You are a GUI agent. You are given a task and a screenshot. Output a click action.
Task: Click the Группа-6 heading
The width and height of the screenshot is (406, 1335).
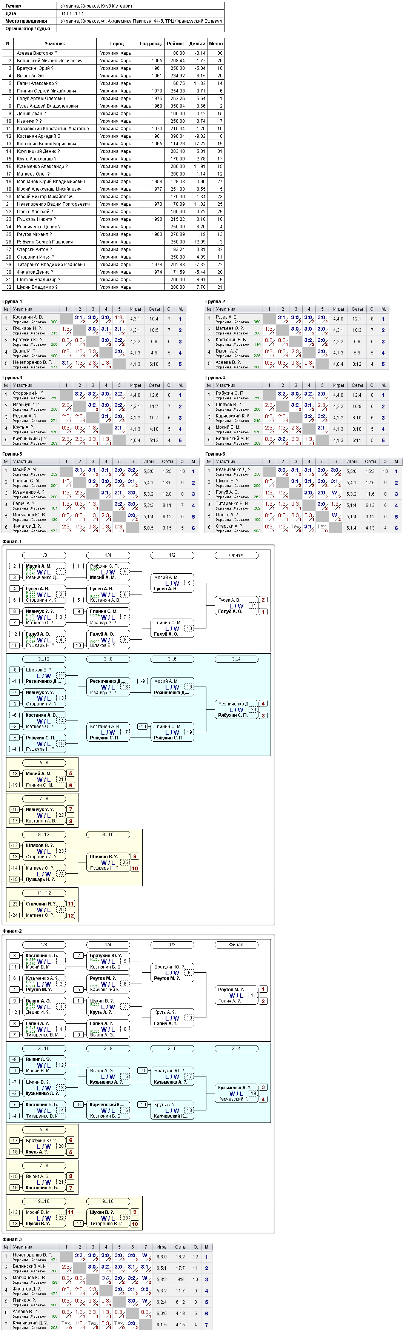coord(215,454)
